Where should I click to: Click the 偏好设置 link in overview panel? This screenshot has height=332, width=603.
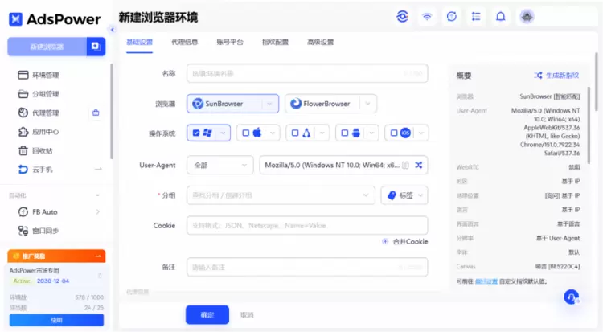tap(486, 281)
